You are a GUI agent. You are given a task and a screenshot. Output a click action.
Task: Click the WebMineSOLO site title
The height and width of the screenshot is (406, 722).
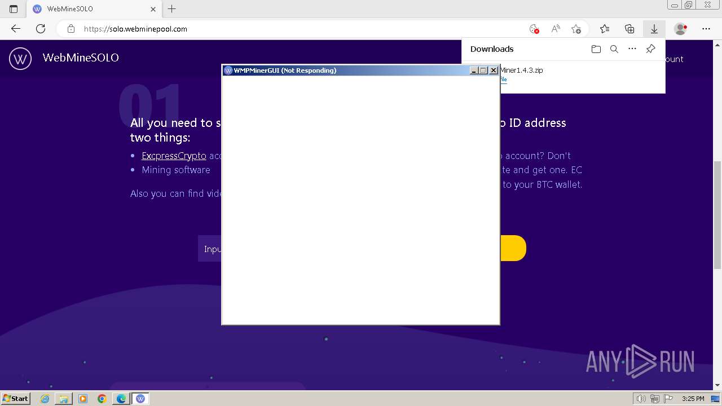81,58
